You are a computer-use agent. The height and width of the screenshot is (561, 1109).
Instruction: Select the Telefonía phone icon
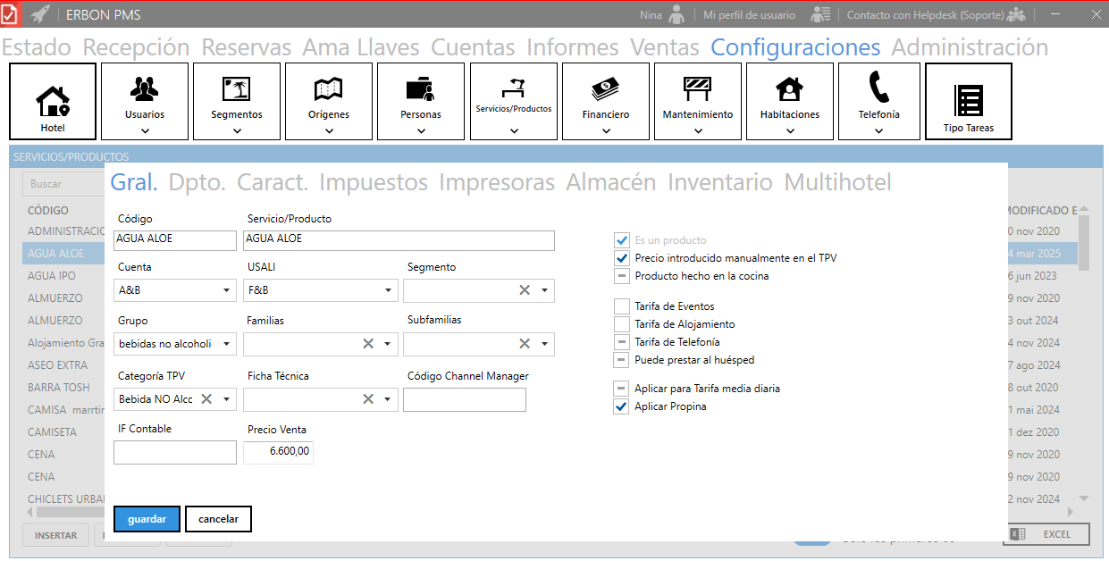pos(878,88)
